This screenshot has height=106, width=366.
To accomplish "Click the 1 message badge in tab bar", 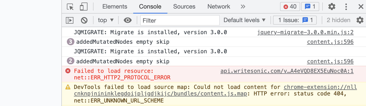I will click(x=310, y=7).
